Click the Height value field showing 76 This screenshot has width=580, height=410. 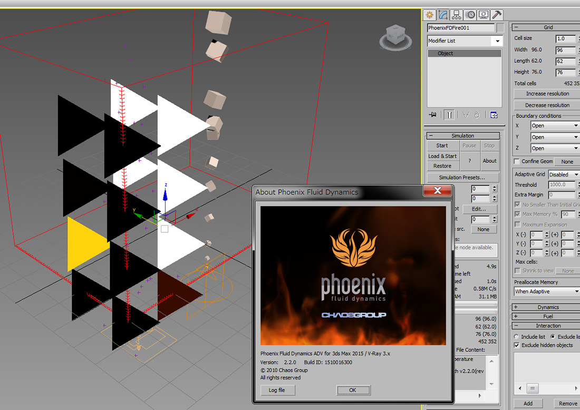click(566, 72)
